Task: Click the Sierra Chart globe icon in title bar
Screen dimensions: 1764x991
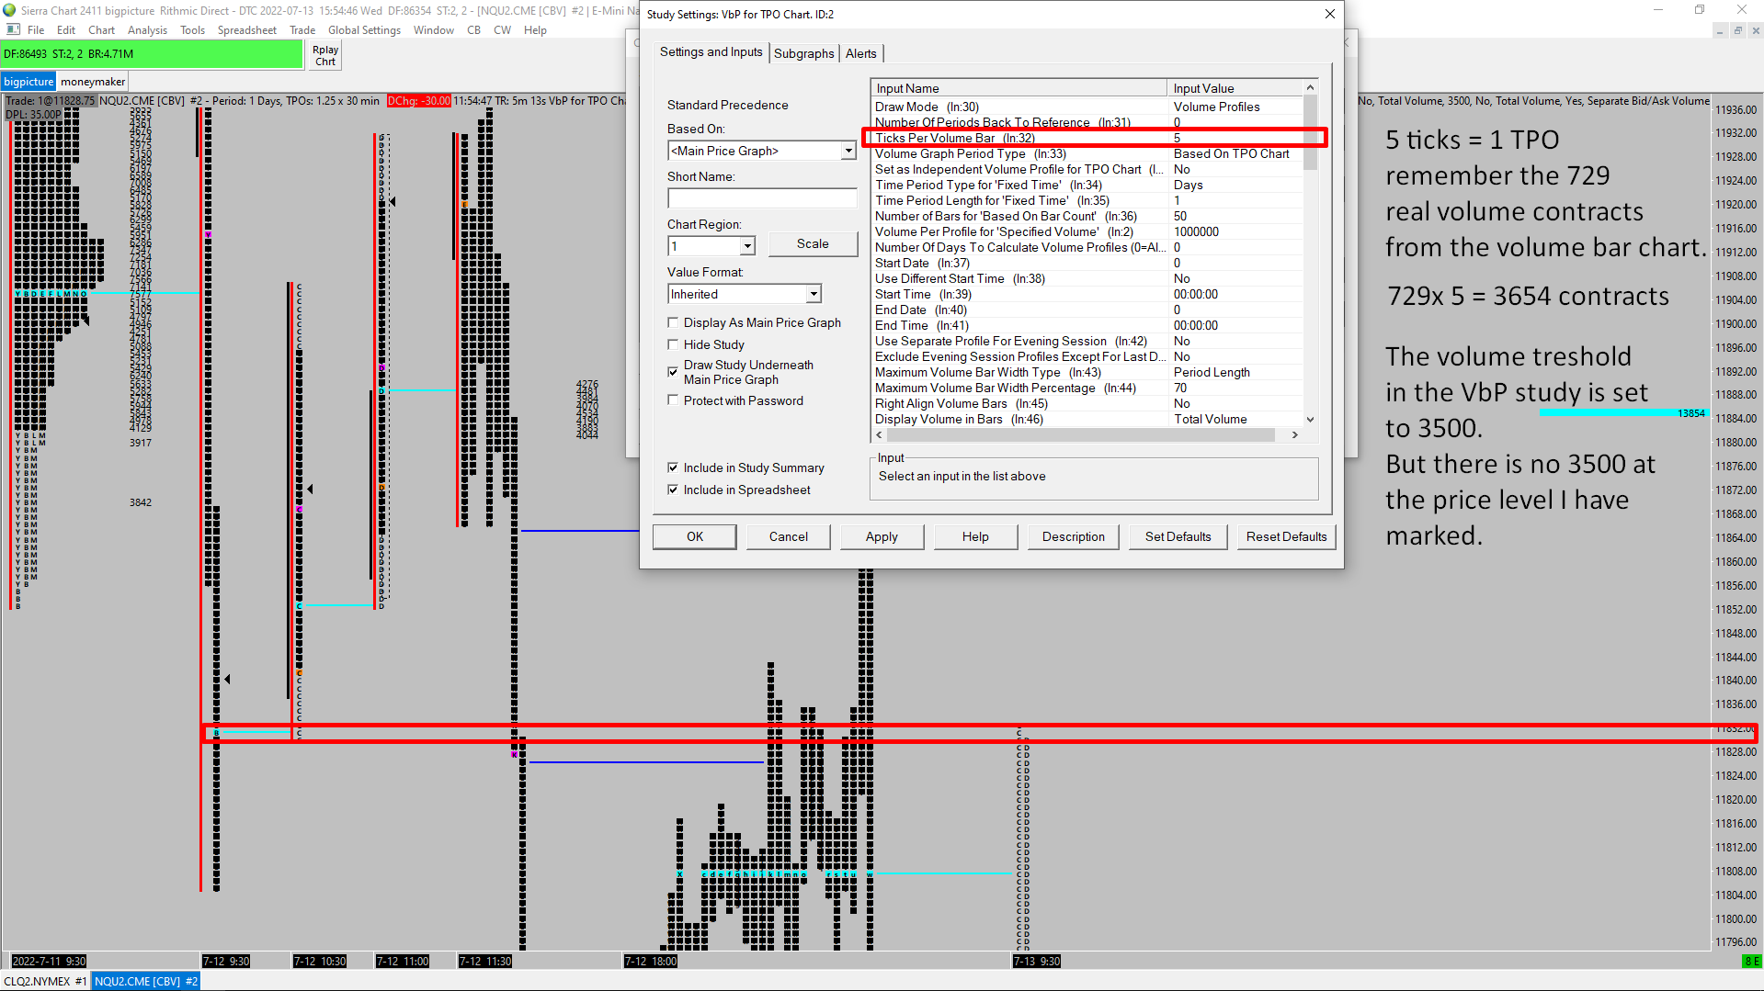Action: 10,10
